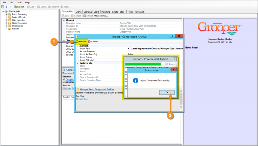Screen dimensions: 258x146
Task: Click the information icon in dialog
Action: [135, 80]
